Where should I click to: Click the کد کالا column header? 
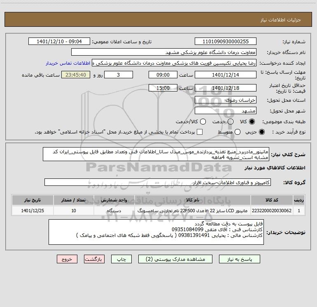pyautogui.click(x=272, y=200)
